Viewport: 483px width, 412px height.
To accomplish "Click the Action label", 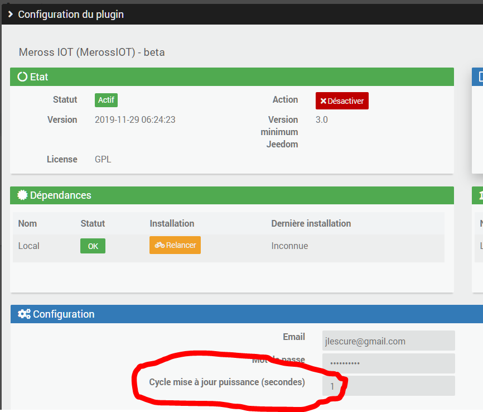I will [x=285, y=99].
